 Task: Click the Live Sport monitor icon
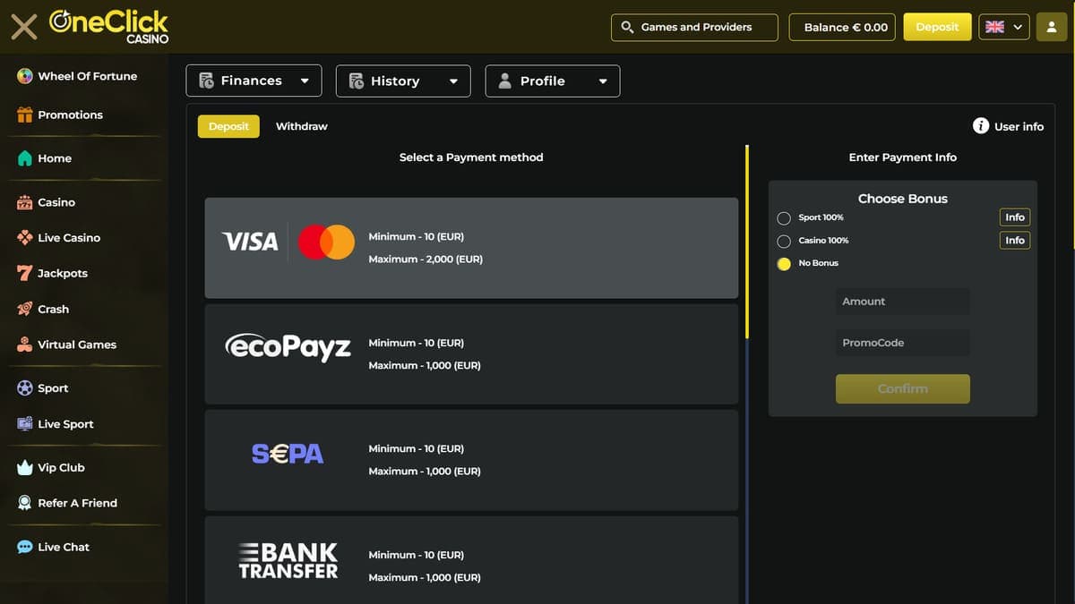[25, 424]
